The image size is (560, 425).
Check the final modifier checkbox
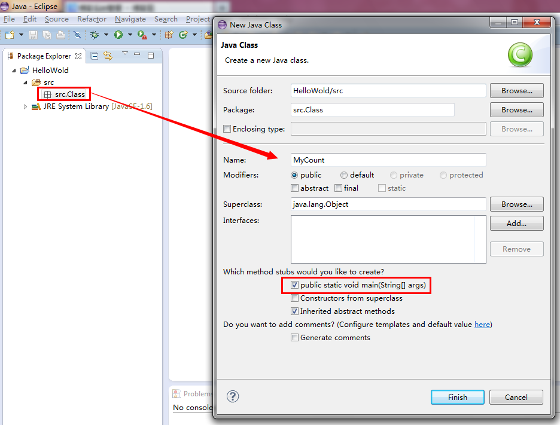click(338, 188)
